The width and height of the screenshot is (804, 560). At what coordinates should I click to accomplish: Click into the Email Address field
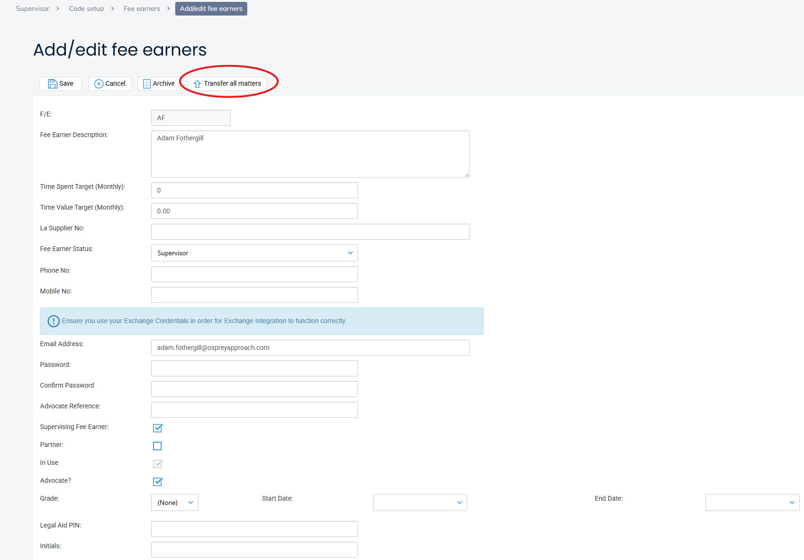(x=310, y=348)
